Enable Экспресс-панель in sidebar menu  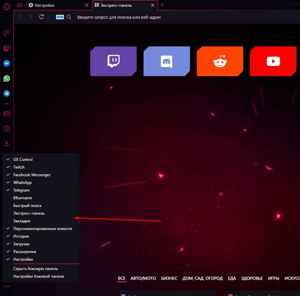(41, 213)
